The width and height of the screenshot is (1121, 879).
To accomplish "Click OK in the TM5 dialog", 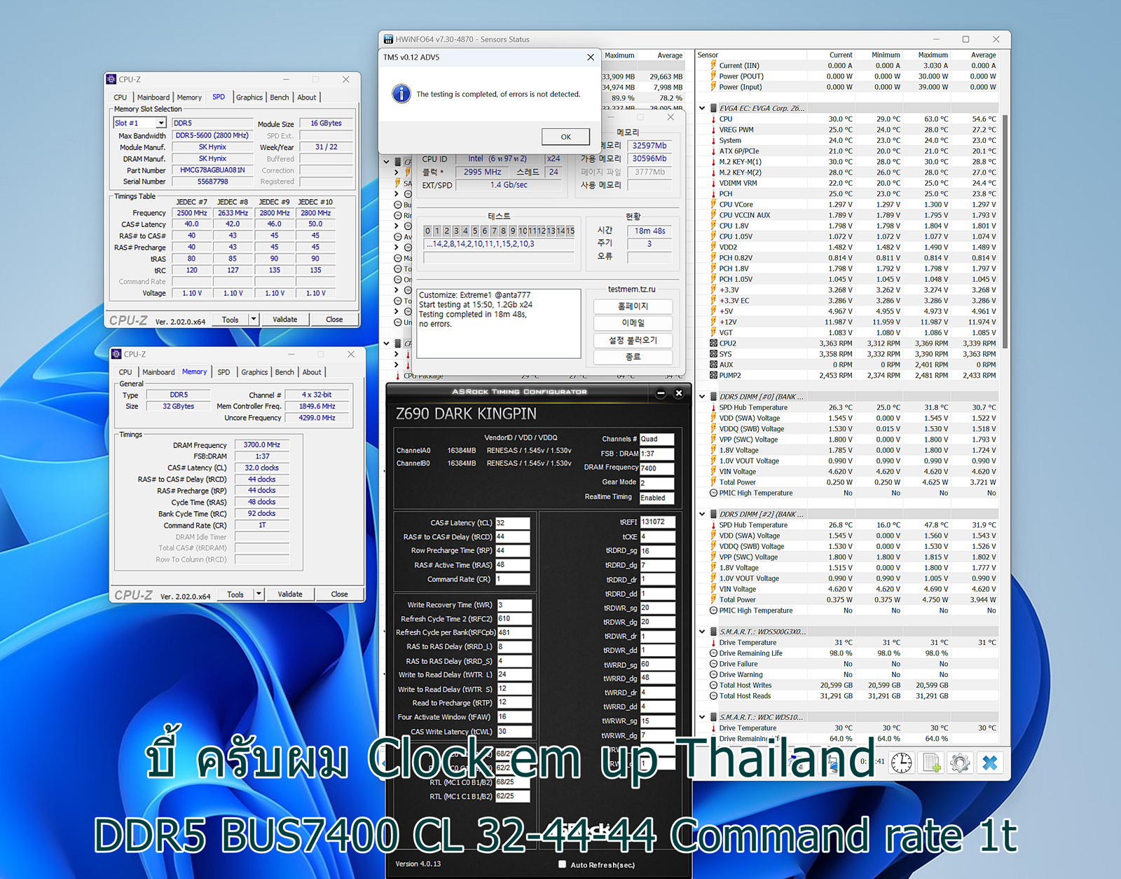I will 565,137.
